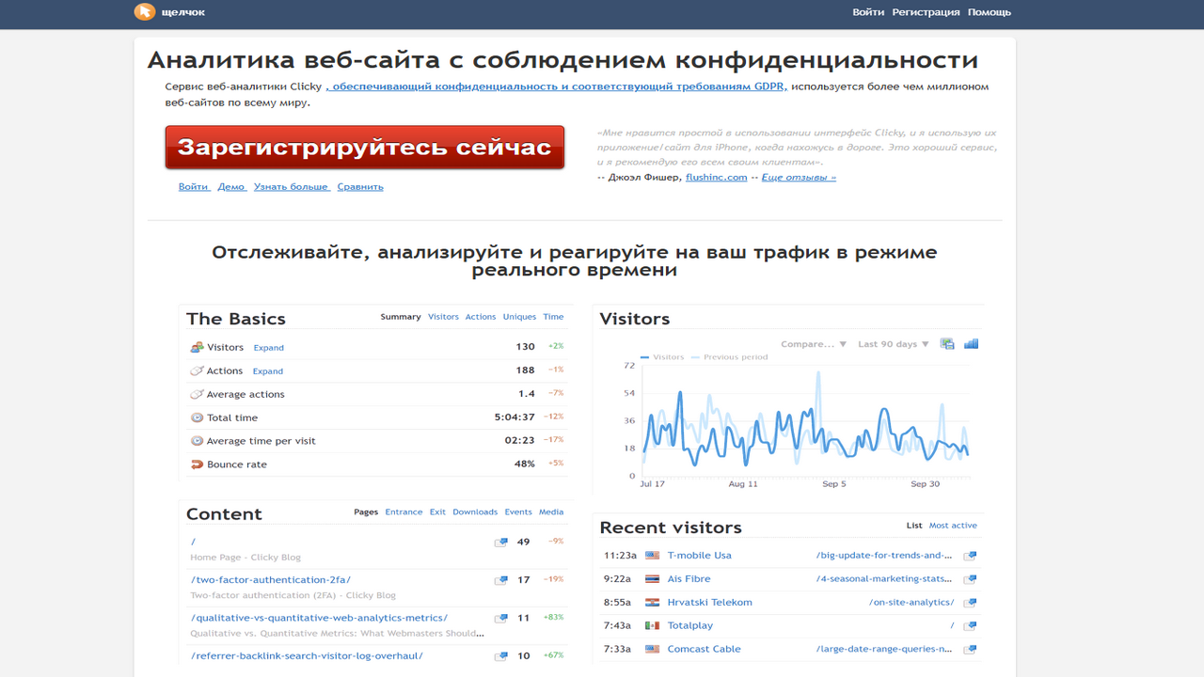Open the flushinc.com link
This screenshot has height=677, width=1204.
click(x=716, y=177)
